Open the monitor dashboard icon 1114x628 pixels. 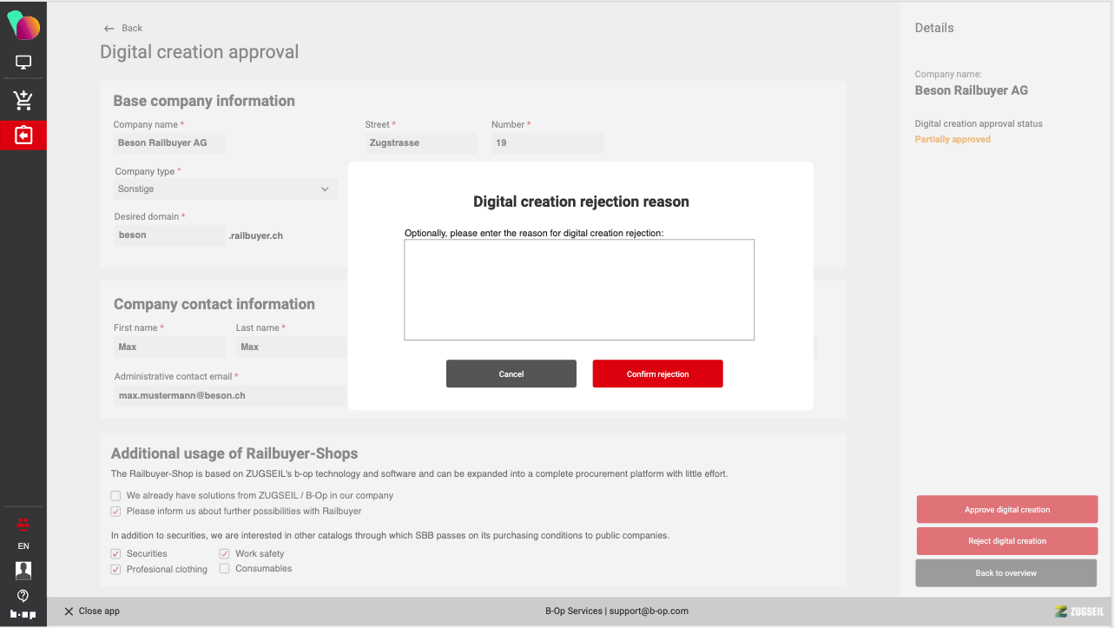click(x=23, y=63)
